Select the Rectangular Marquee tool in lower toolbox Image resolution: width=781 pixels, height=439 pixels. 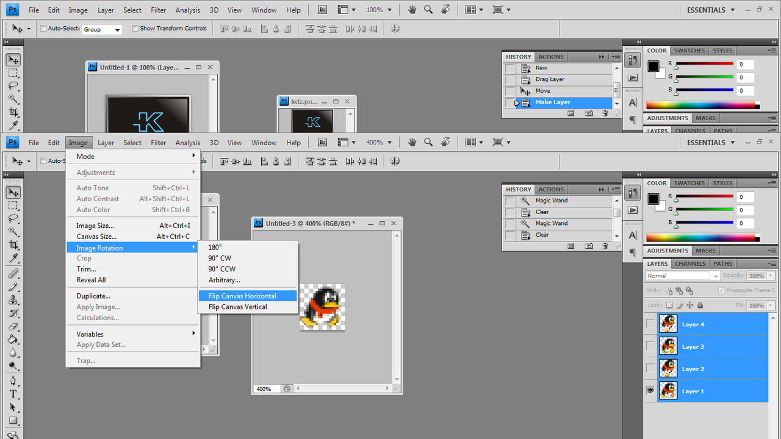coord(13,205)
